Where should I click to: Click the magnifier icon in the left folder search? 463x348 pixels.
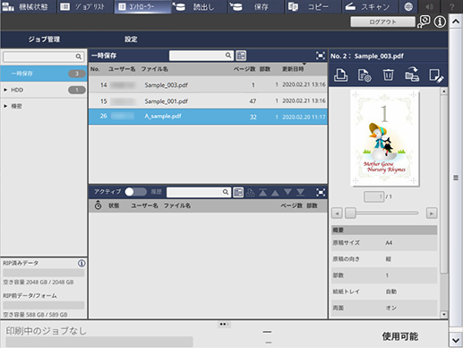pos(78,57)
